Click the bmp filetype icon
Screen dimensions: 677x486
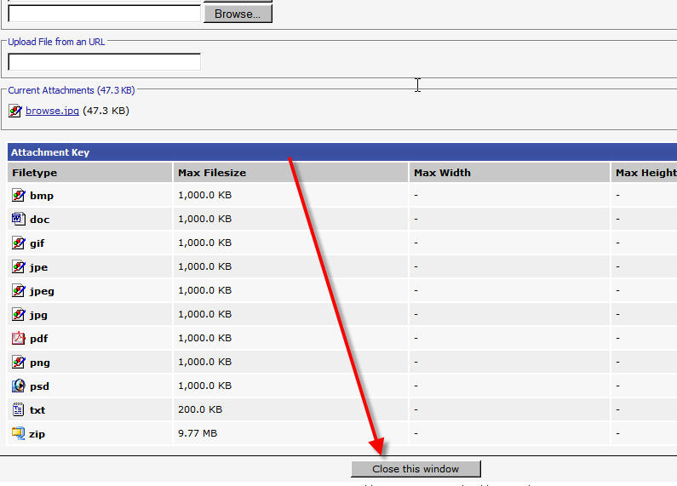(x=18, y=196)
